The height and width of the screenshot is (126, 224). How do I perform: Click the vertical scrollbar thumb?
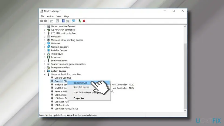(185, 76)
